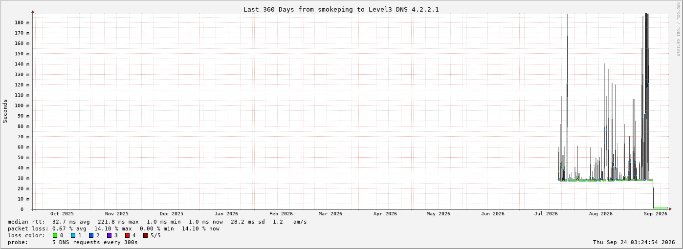Click the Apr 2026 x-axis label
Viewport: 683px width, 249px height.
tap(385, 213)
